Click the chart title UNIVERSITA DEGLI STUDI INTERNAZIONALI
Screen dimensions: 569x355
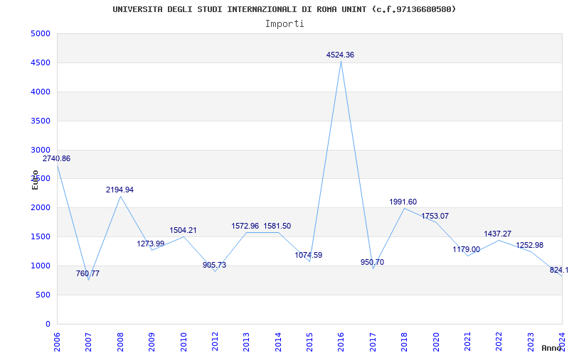(284, 9)
